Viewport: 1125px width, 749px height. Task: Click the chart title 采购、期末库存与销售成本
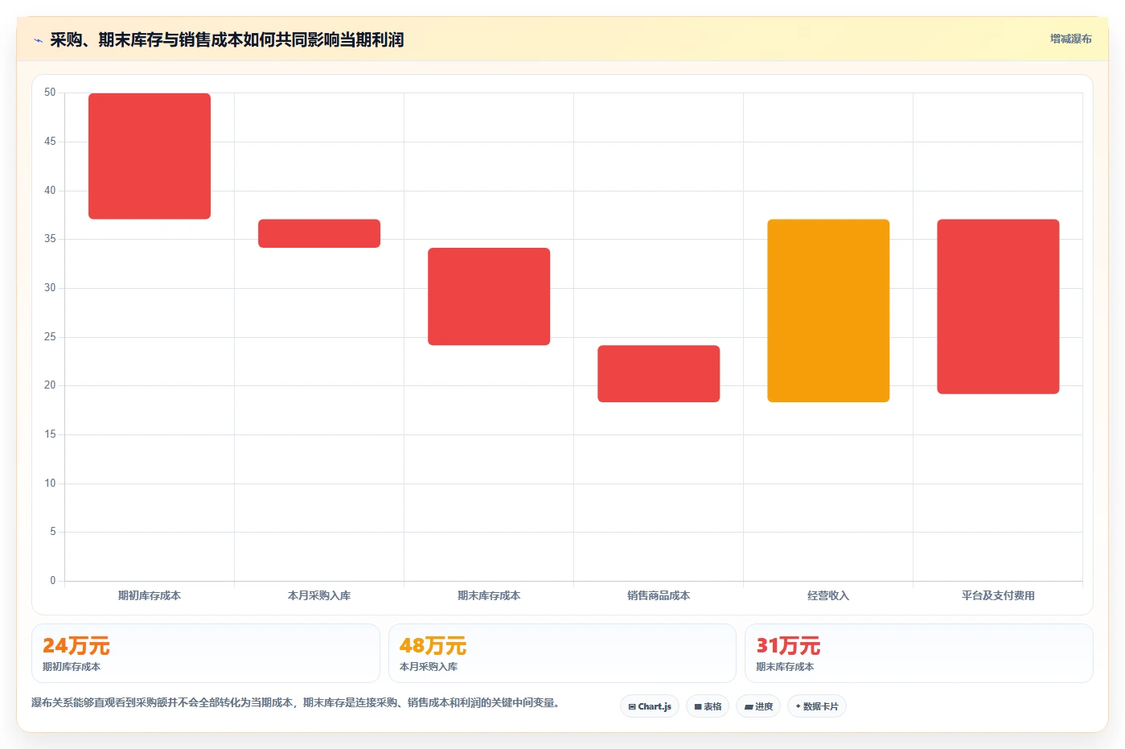(x=227, y=40)
